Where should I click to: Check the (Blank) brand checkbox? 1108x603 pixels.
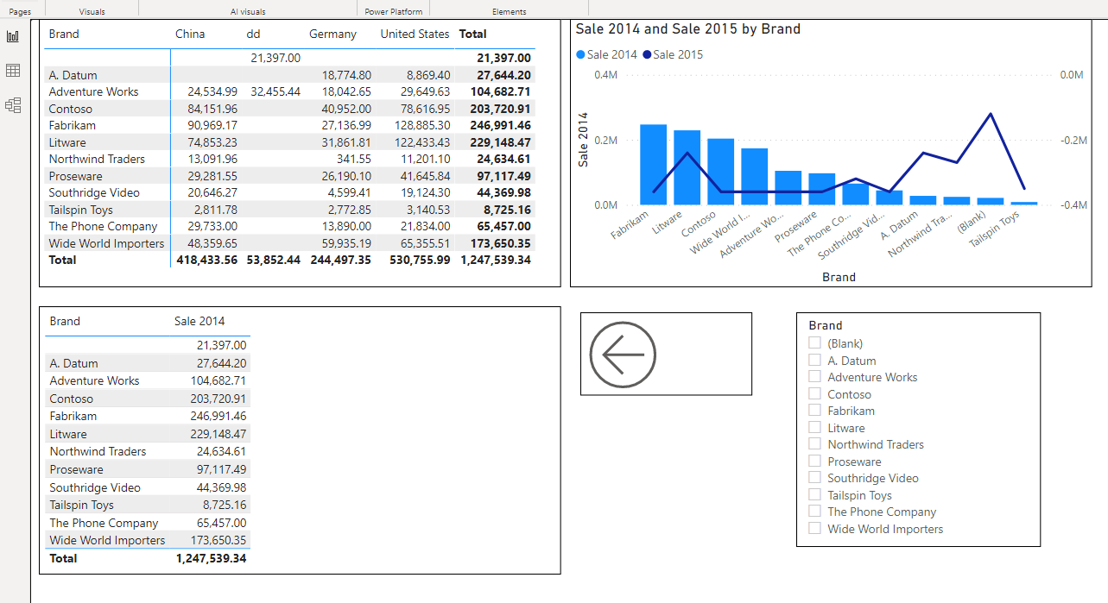[814, 343]
